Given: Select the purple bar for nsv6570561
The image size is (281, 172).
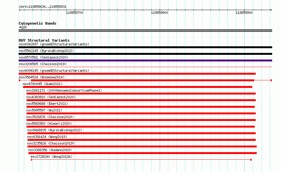Looking at the screenshot, I should click(145, 60).
